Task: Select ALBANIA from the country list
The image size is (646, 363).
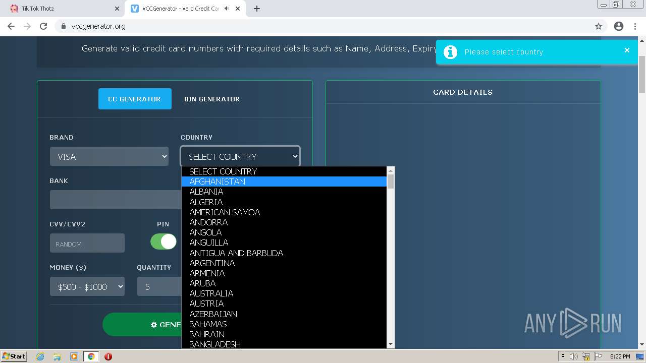Action: [x=284, y=192]
